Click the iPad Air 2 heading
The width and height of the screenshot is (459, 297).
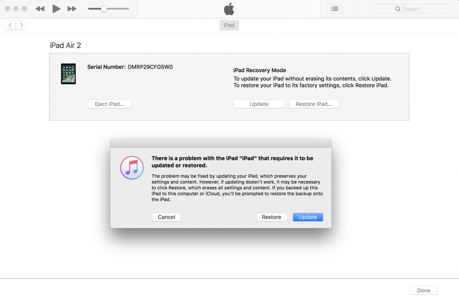[65, 45]
